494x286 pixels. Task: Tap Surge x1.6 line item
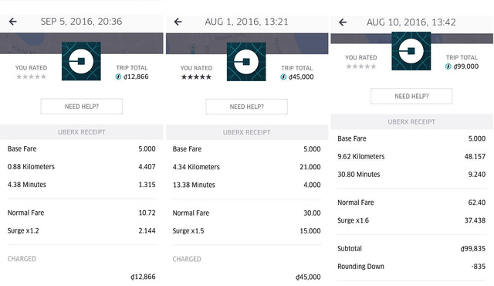(x=411, y=220)
